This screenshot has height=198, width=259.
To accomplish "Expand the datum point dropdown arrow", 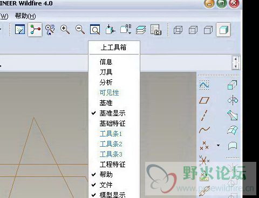I will [219, 145].
